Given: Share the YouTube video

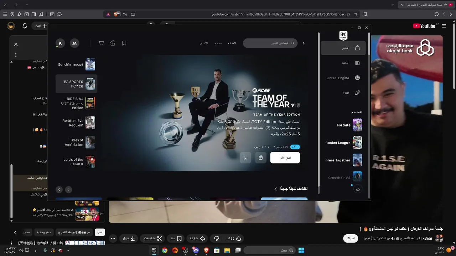Looking at the screenshot, I should 198,239.
